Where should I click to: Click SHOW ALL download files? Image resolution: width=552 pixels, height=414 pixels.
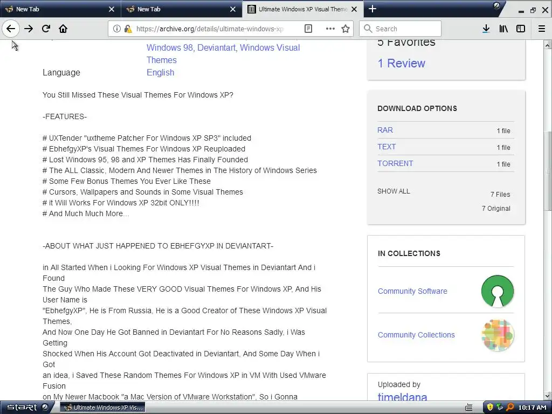pyautogui.click(x=394, y=191)
